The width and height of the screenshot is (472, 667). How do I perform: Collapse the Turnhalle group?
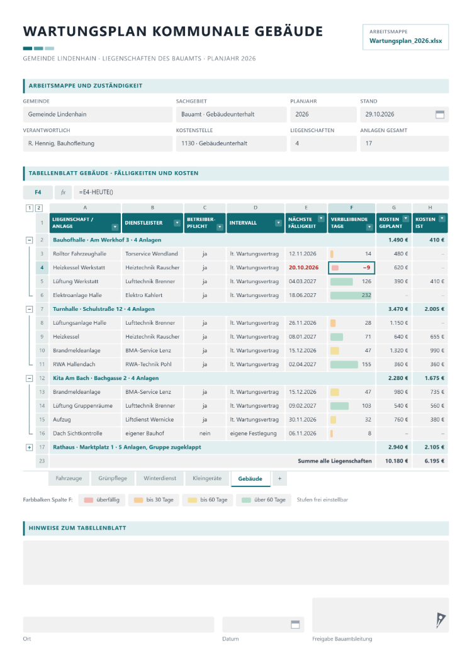[30, 309]
